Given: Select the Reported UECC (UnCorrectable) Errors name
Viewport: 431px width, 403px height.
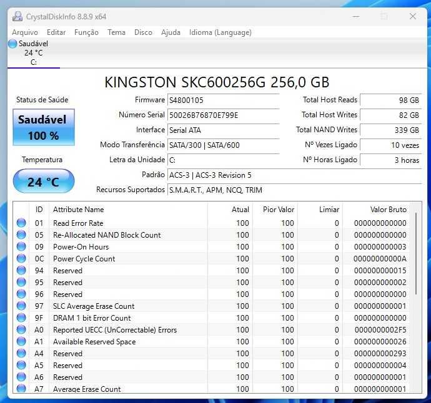Looking at the screenshot, I should click(115, 330).
